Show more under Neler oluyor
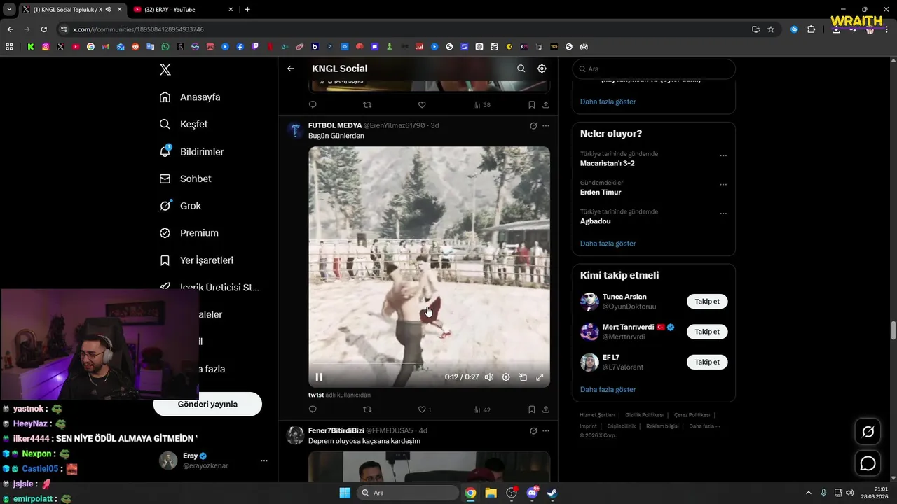Viewport: 897px width, 504px height. point(608,244)
